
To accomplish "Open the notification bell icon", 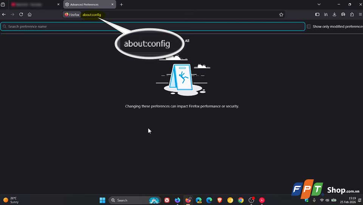I will coord(360,200).
